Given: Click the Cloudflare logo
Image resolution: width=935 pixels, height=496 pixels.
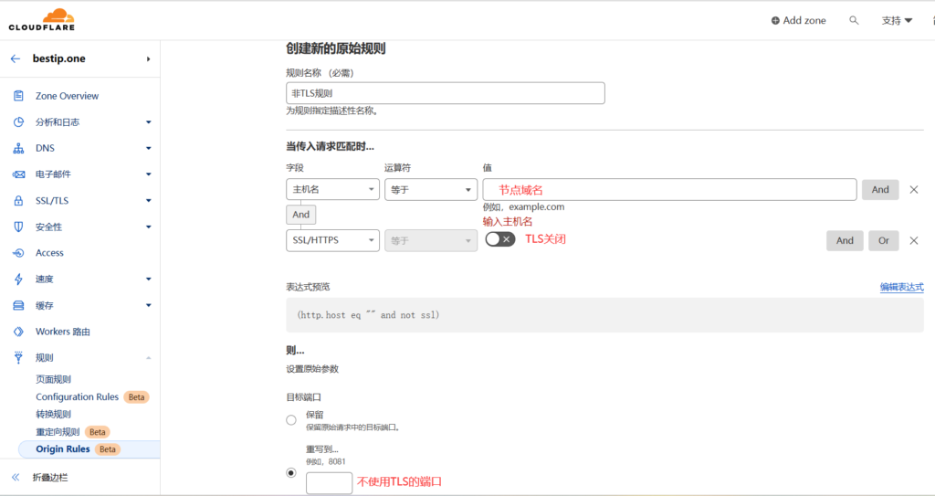Looking at the screenshot, I should (x=41, y=19).
